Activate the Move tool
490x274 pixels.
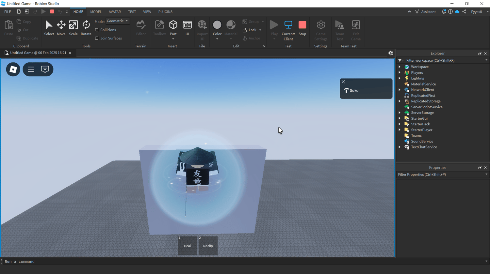(x=61, y=28)
